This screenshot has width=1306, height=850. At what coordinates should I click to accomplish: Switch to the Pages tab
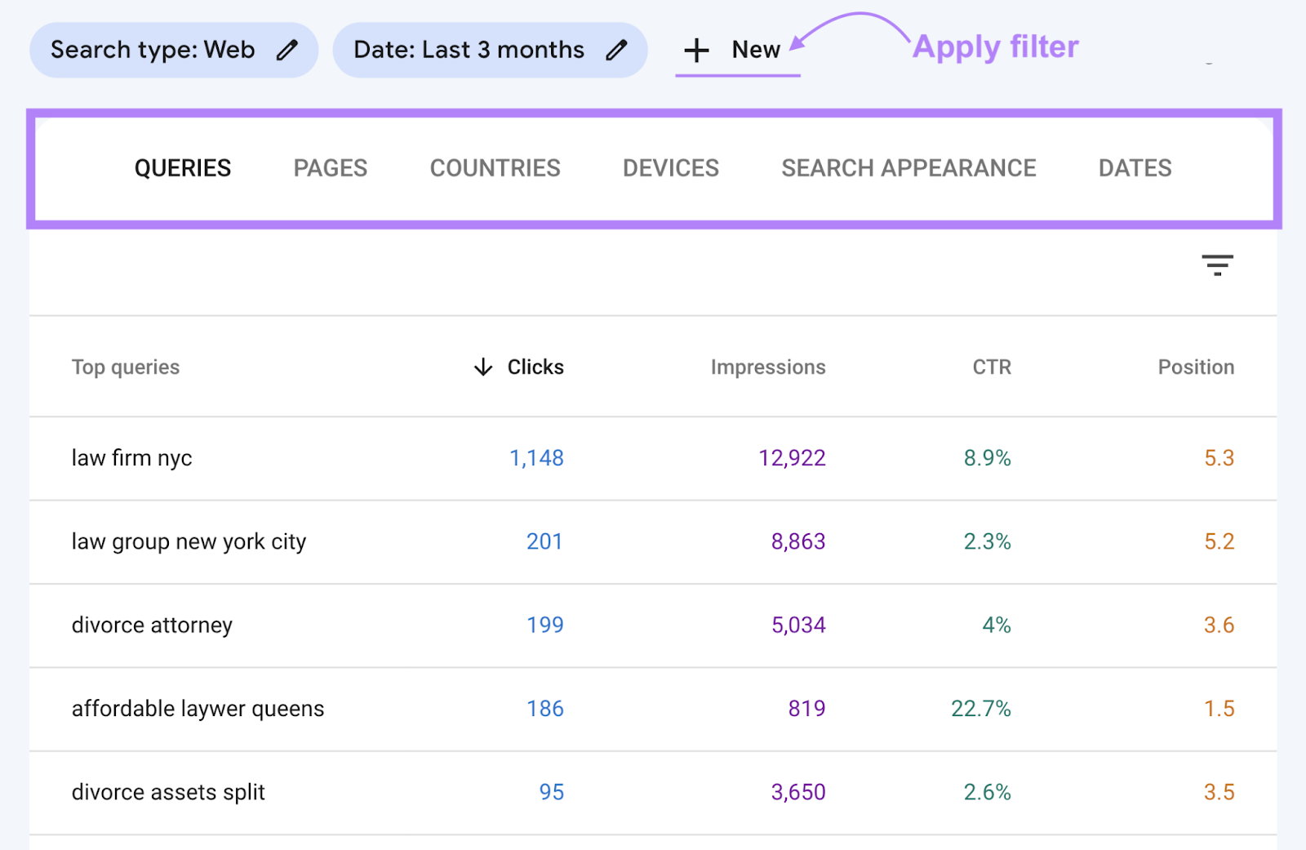330,168
